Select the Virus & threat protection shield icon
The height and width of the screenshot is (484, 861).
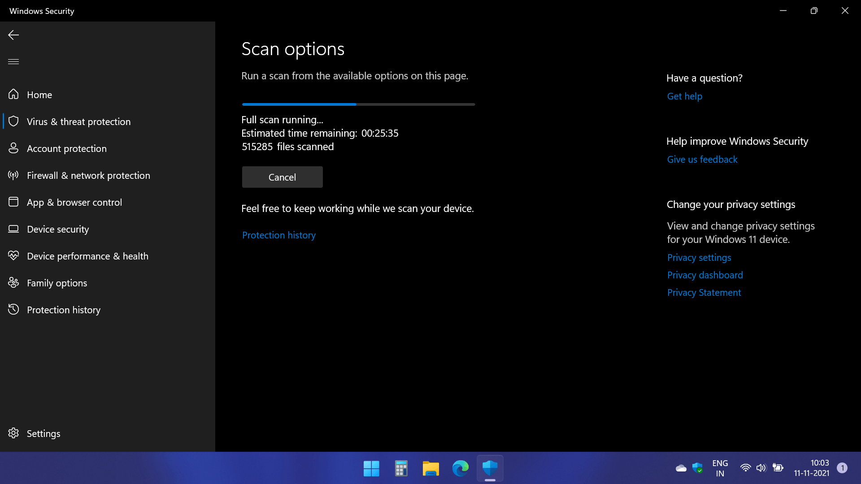[13, 121]
